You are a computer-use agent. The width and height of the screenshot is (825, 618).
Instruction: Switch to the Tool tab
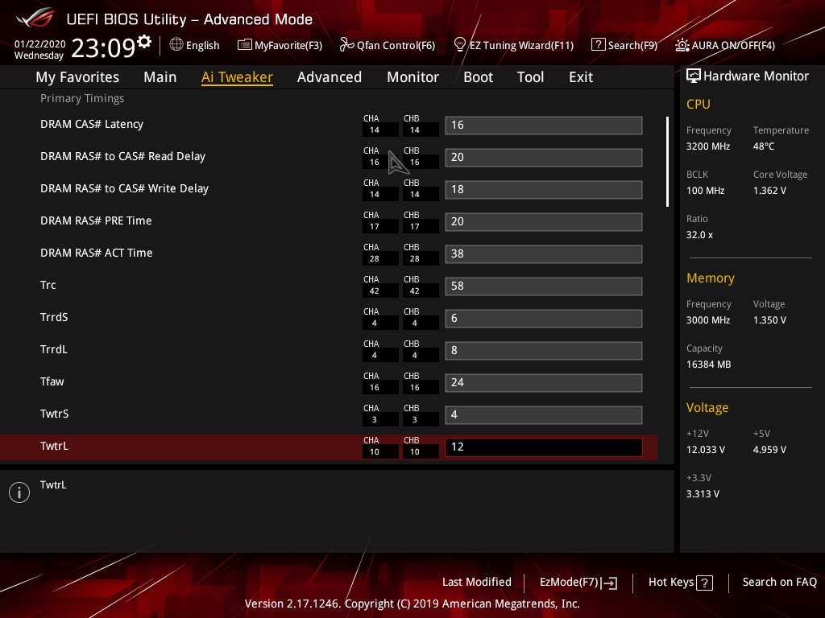530,77
